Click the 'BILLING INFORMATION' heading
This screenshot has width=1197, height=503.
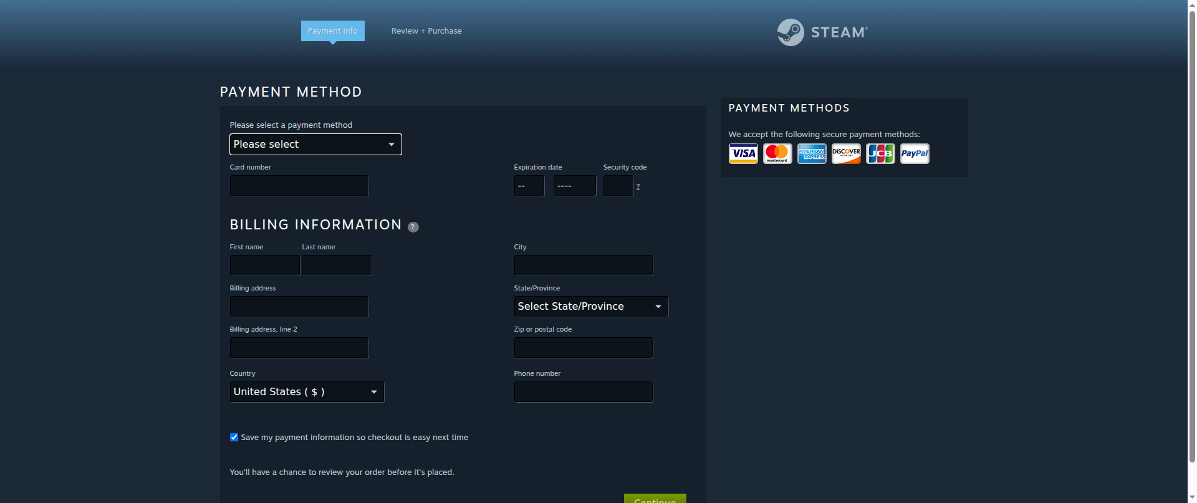(316, 225)
